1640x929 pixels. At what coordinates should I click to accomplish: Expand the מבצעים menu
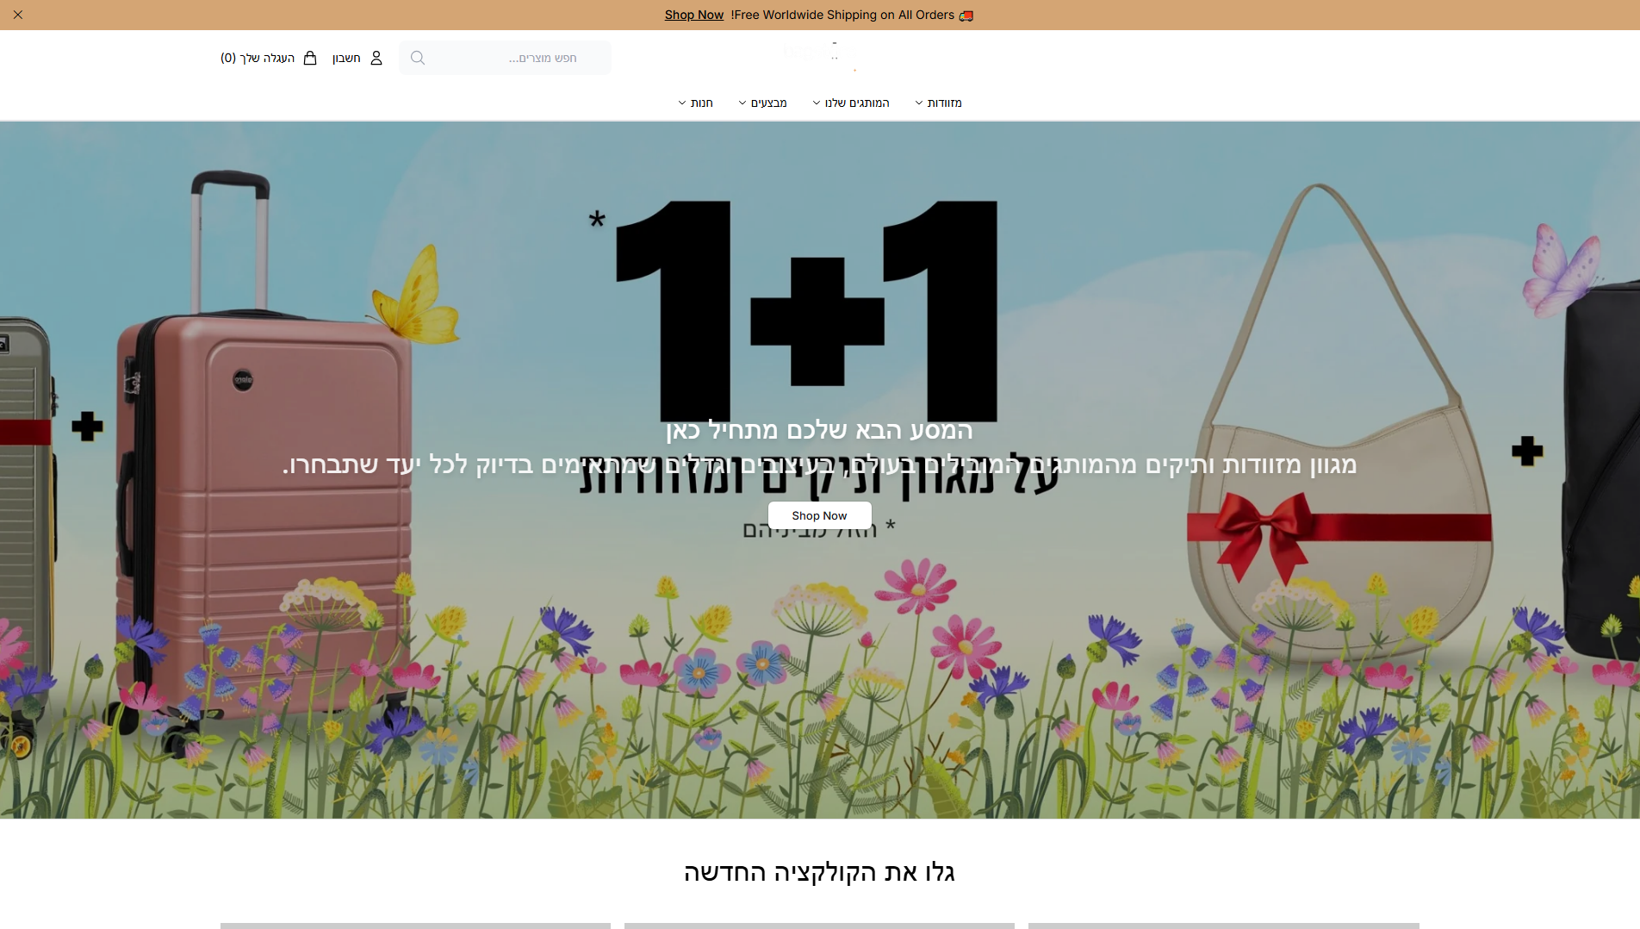click(762, 103)
